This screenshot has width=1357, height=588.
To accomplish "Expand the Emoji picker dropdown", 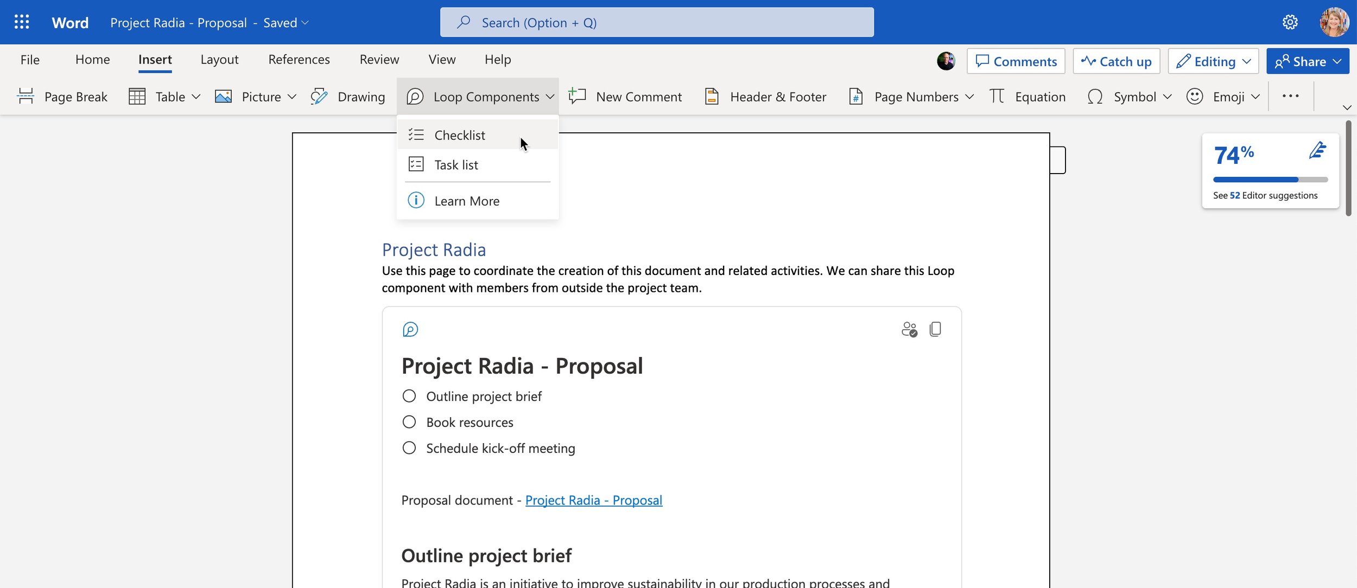I will 1255,96.
